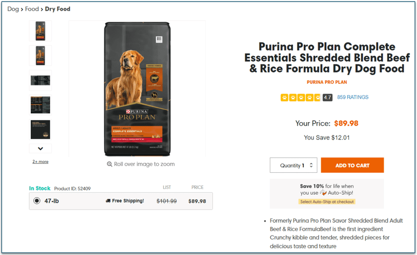View the 859 Ratings link
Viewport: 417px width, 255px height.
tap(352, 97)
